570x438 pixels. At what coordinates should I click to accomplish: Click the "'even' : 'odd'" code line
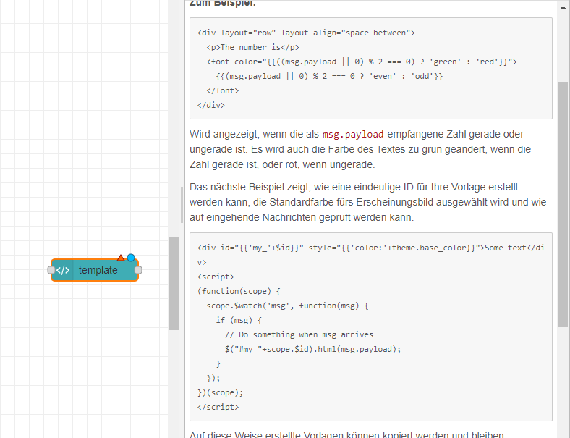click(329, 77)
